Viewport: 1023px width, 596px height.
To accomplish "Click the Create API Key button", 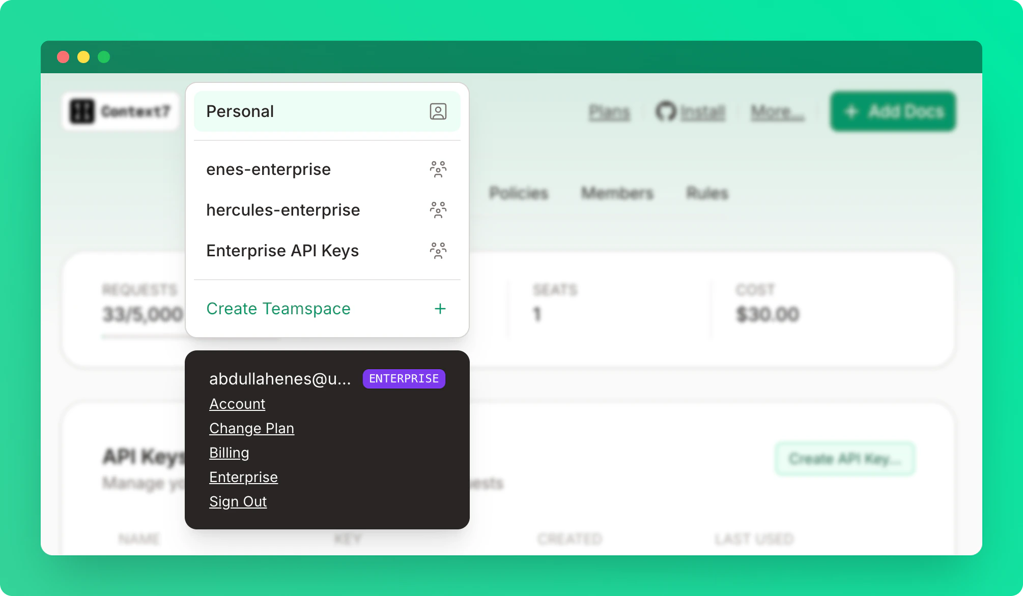I will (x=844, y=459).
